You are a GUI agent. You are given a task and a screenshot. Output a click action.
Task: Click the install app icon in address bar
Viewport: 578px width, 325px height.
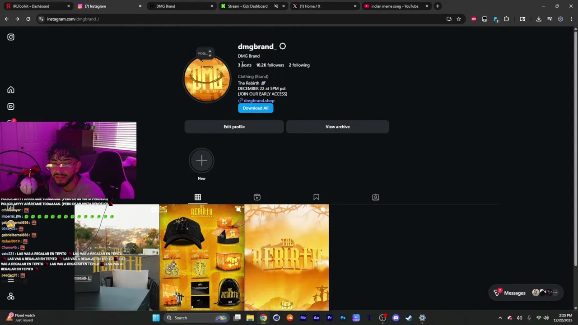click(x=449, y=19)
